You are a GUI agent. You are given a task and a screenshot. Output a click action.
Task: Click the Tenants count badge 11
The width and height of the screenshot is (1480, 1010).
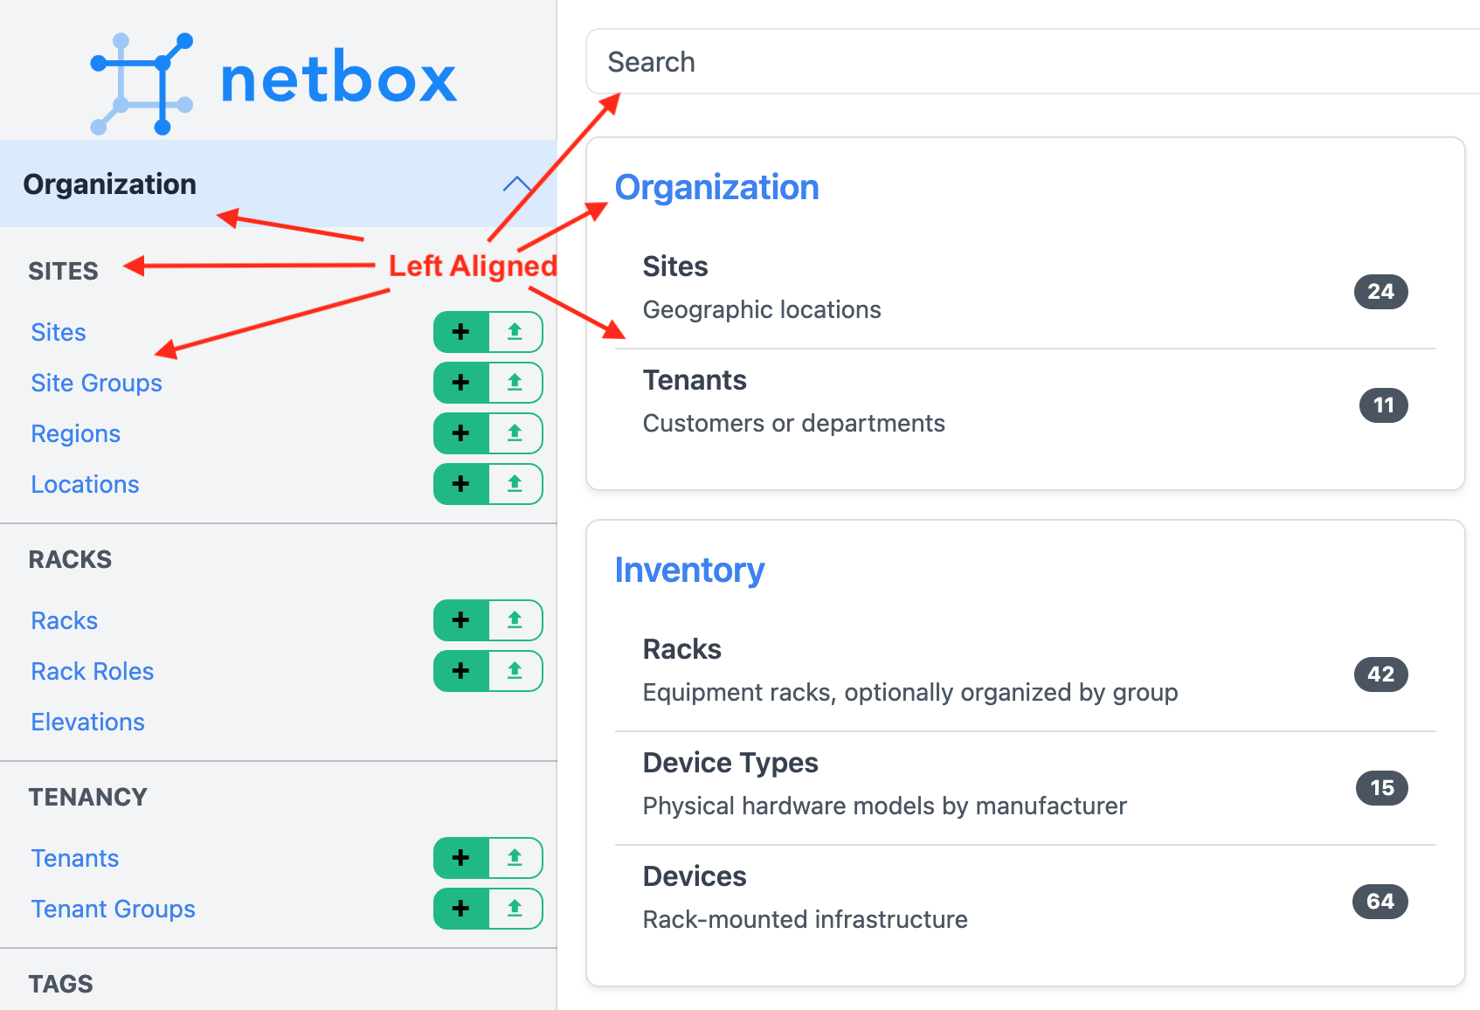1383,405
